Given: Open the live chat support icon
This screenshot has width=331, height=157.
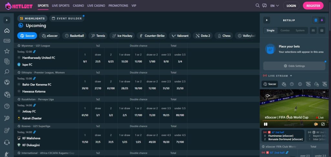Looking at the screenshot, I should point(264,5).
